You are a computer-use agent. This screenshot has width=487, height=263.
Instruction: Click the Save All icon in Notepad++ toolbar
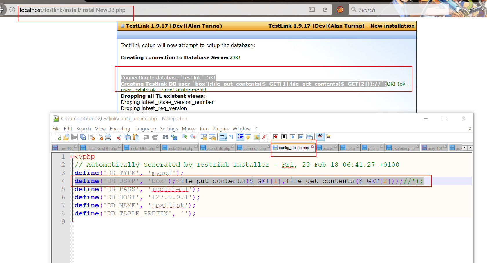click(83, 137)
